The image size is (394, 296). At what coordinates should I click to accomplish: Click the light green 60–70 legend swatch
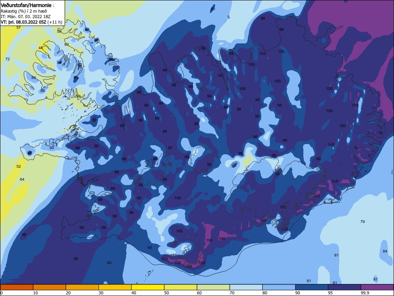click(x=213, y=287)
